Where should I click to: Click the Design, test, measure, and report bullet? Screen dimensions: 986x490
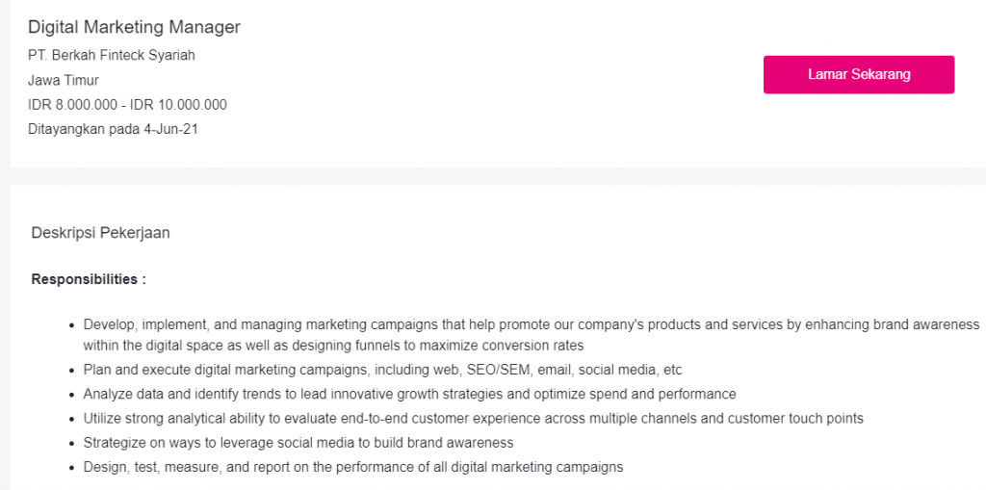352,467
